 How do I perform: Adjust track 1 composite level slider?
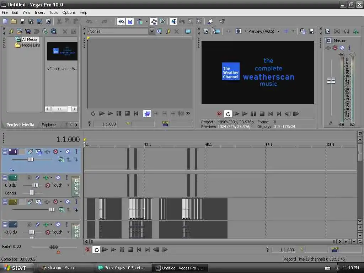(31, 159)
